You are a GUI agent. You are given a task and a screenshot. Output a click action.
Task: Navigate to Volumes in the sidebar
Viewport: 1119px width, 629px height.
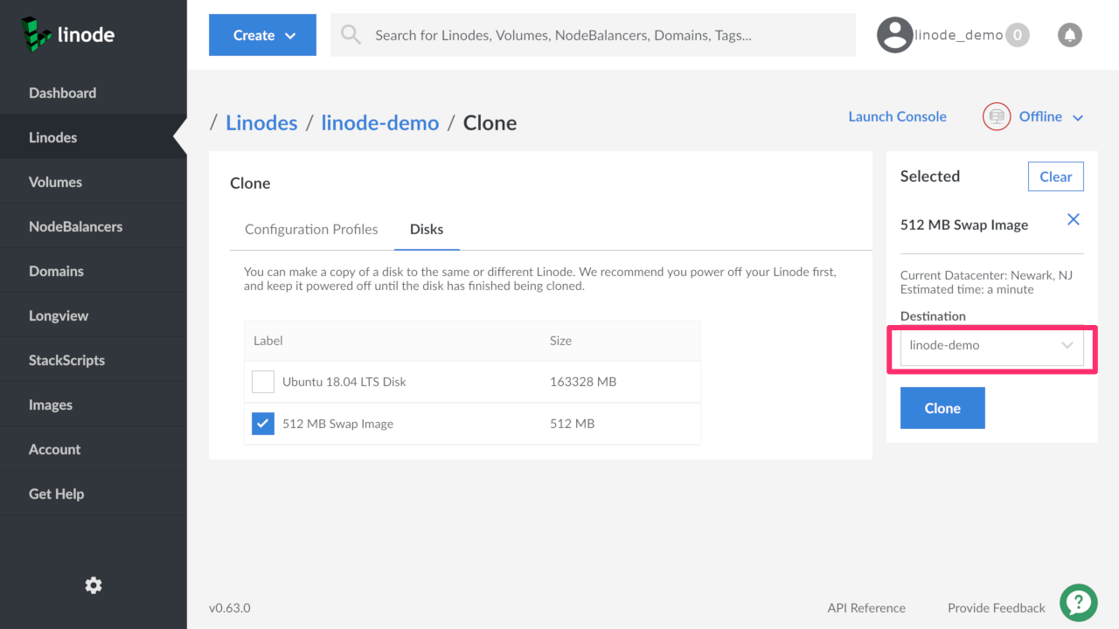55,181
